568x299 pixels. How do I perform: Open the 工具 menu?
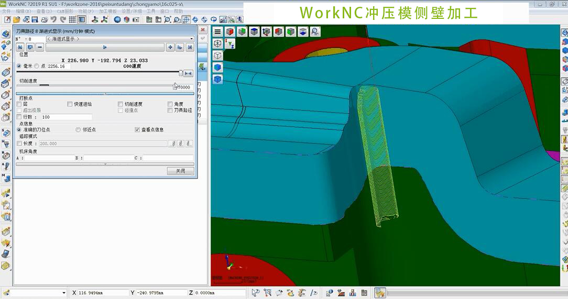[151, 11]
